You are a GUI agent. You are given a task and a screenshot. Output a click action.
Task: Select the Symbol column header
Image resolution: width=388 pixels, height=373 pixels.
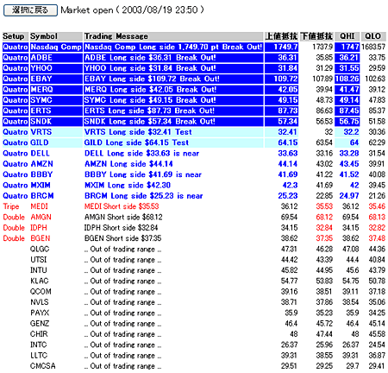pyautogui.click(x=56, y=36)
